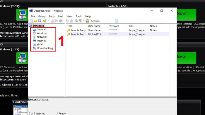Open the Group menu
This screenshot has width=205, height=115.
42,16
